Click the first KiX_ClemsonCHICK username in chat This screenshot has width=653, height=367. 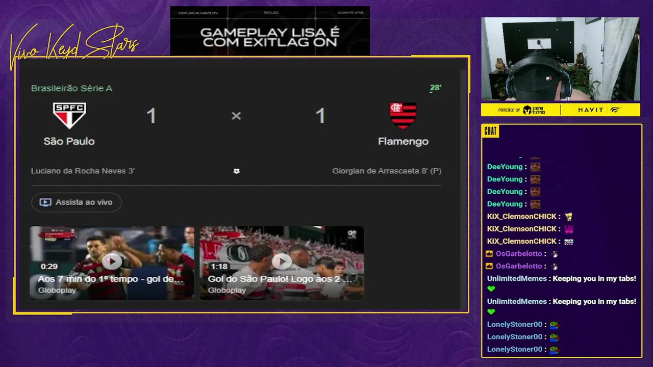(522, 217)
